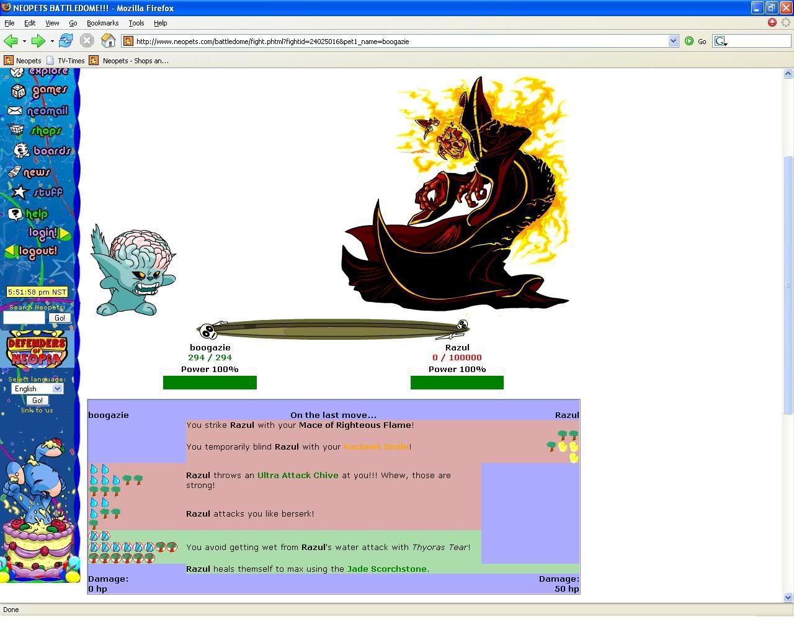Viewport: 794px width, 635px height.
Task: Click the green Go button icon
Action: 689,41
